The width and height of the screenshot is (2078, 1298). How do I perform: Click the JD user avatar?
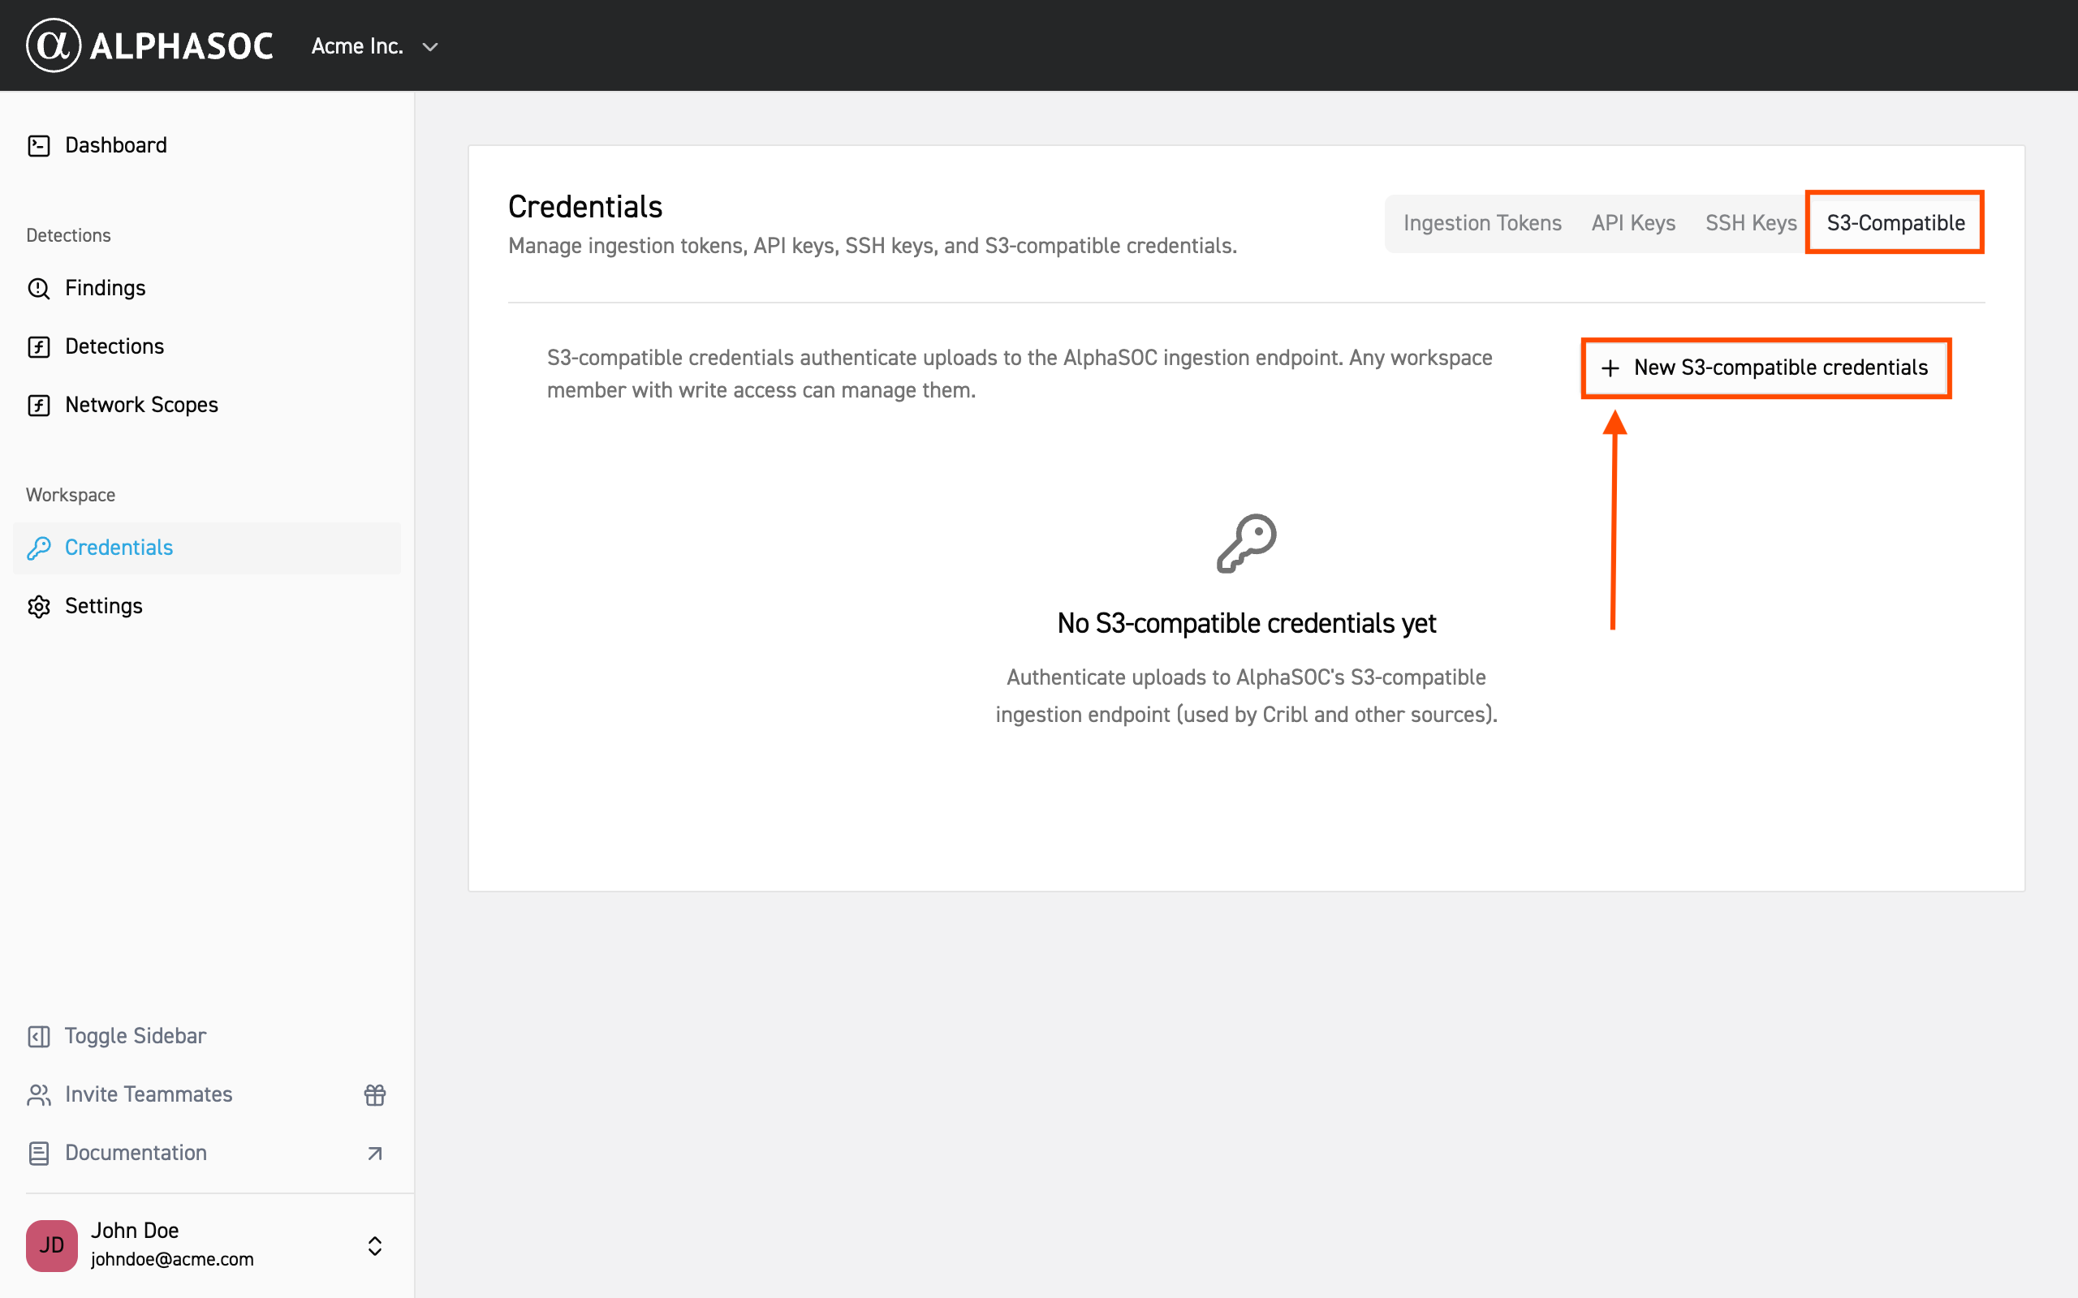tap(51, 1245)
